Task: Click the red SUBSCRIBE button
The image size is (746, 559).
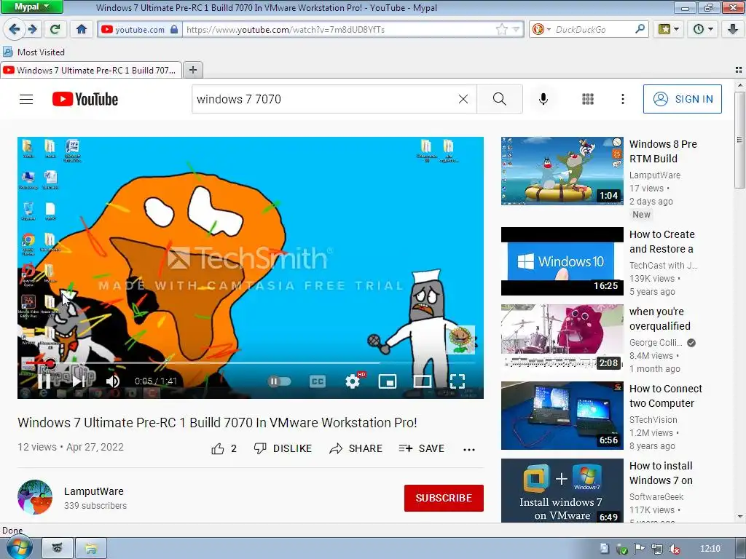Action: pyautogui.click(x=444, y=498)
